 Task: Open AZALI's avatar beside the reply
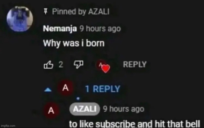[x=51, y=111]
